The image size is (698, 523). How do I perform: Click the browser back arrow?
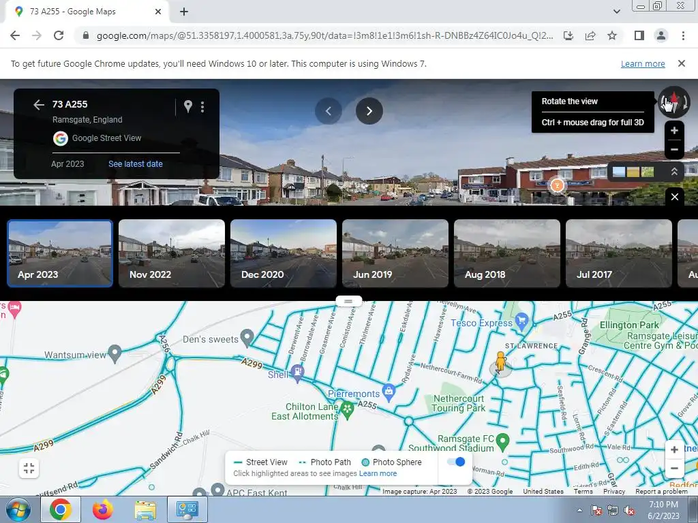tap(15, 35)
